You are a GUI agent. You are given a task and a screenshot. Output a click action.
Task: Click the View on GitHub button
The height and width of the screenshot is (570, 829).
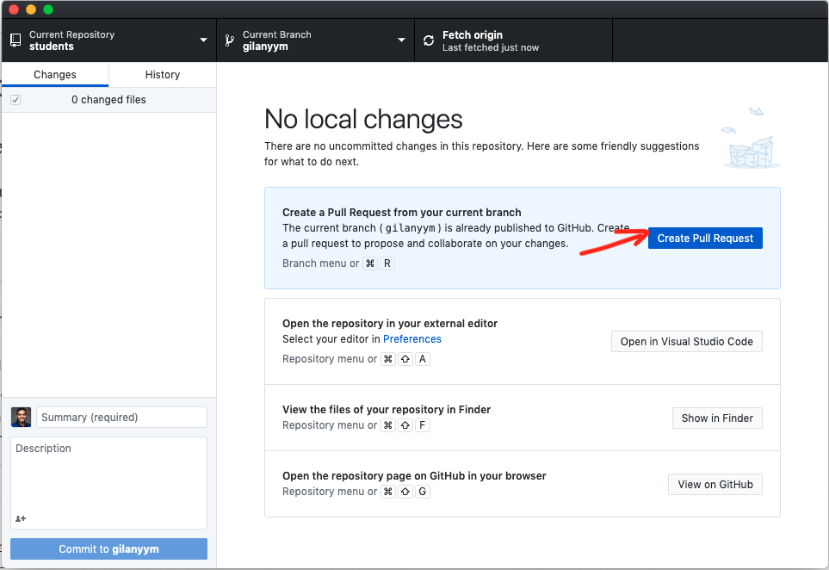coord(715,485)
